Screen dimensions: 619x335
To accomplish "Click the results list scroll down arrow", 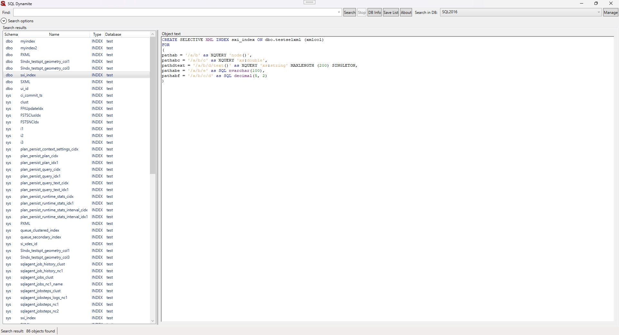I will (153, 321).
